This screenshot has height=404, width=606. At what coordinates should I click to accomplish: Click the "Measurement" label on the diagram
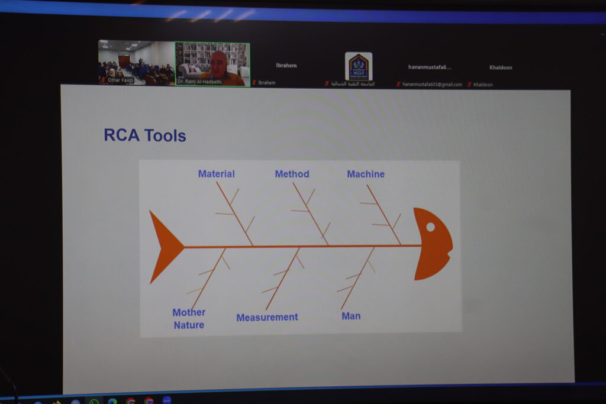(x=267, y=318)
